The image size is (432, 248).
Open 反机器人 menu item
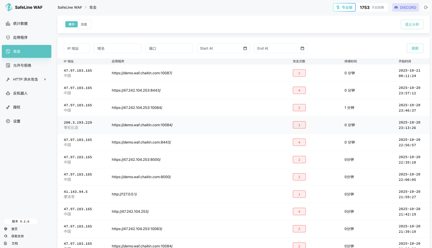pos(26,94)
